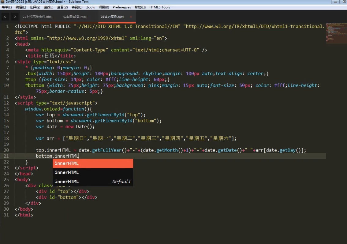Click getFullYear in line 20

coord(107,150)
